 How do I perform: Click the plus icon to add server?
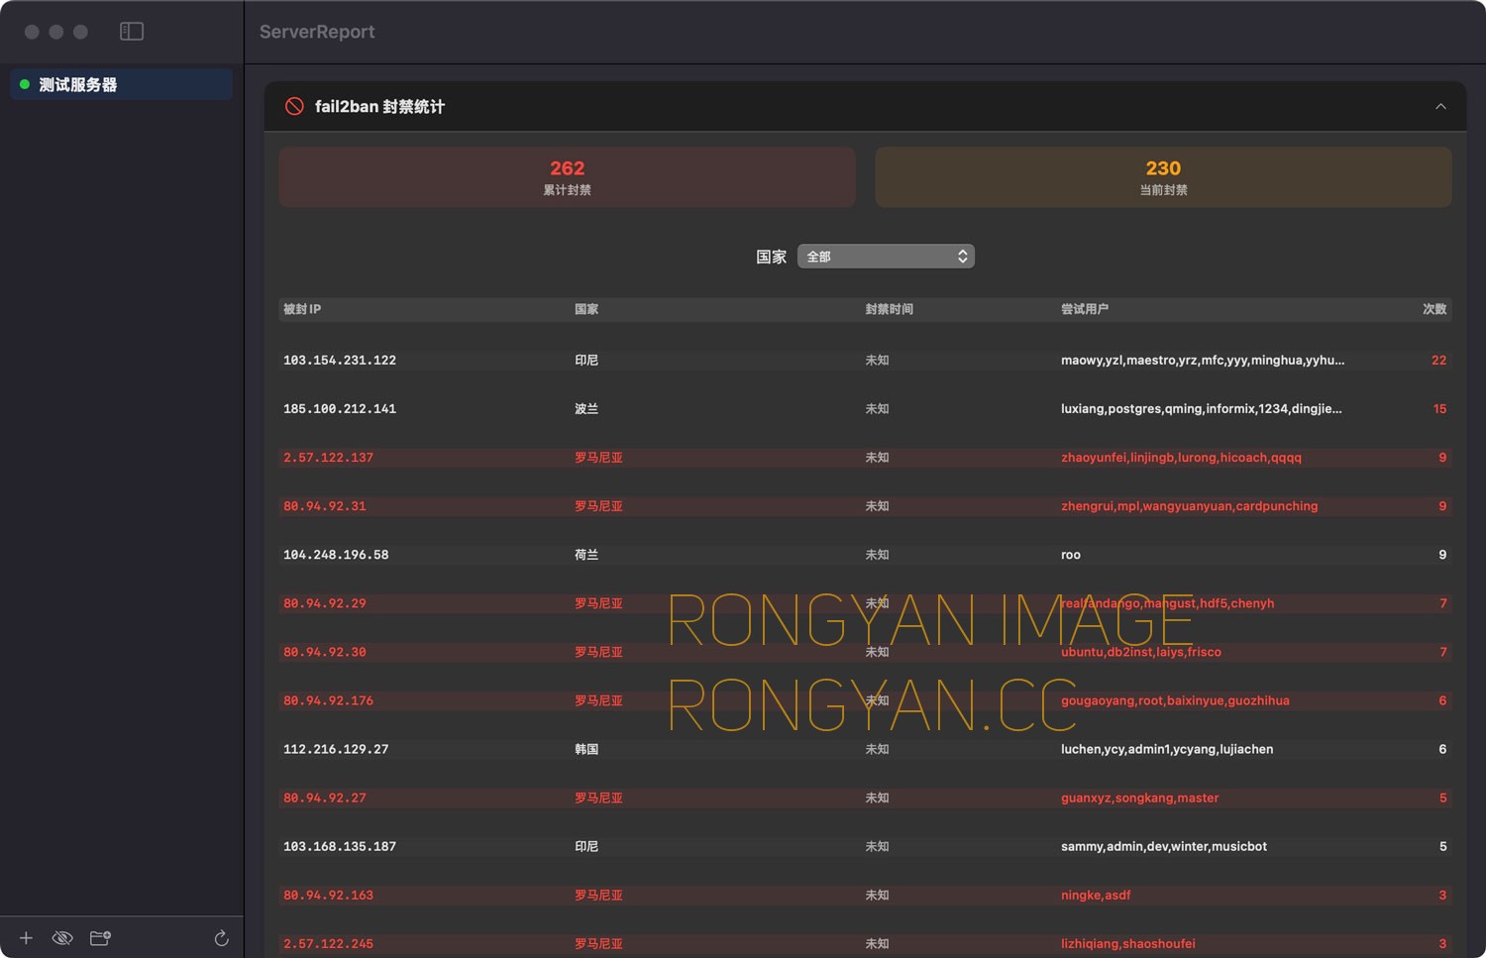tap(26, 938)
